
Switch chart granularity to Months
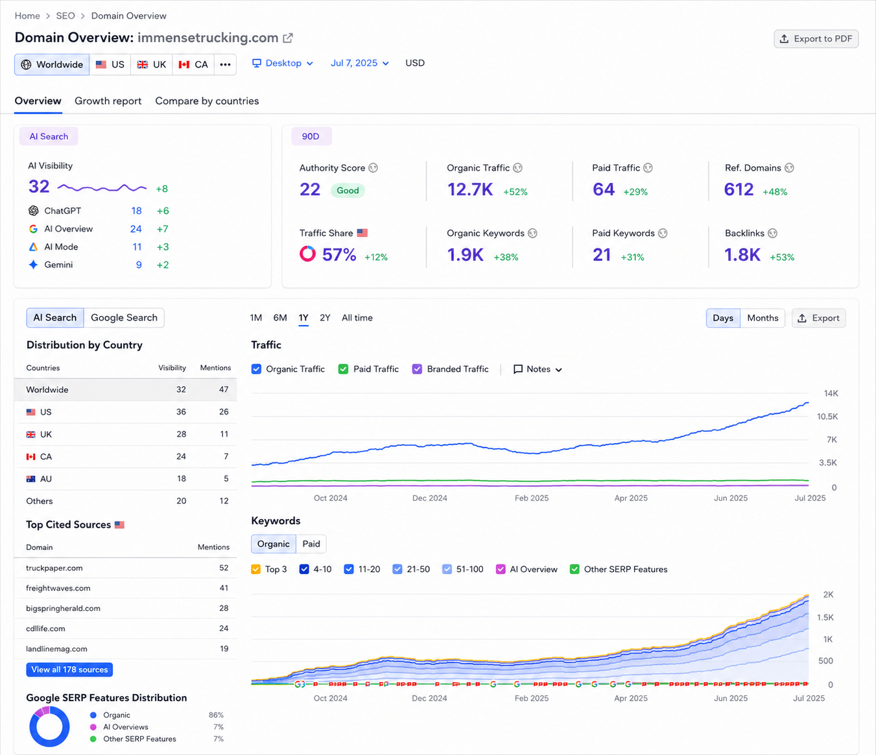763,318
